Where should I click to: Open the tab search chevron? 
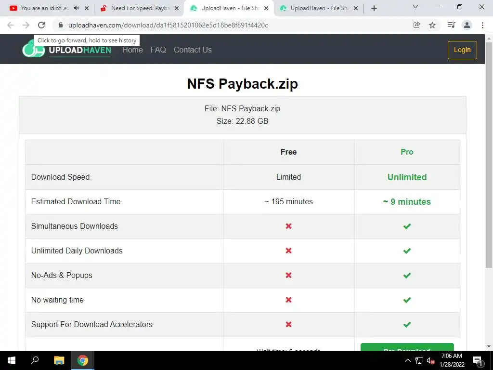click(x=415, y=7)
